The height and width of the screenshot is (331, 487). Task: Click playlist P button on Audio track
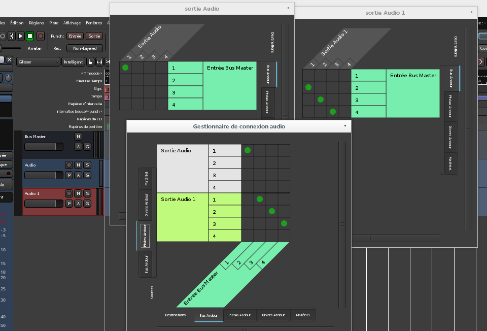(x=69, y=175)
